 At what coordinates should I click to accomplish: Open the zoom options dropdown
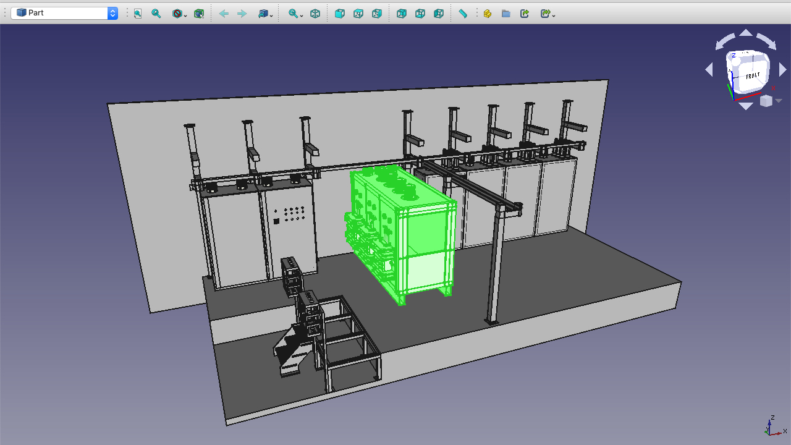tap(295, 13)
